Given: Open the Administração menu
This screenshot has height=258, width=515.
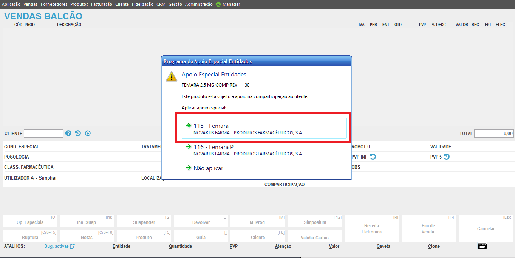Looking at the screenshot, I should (199, 4).
